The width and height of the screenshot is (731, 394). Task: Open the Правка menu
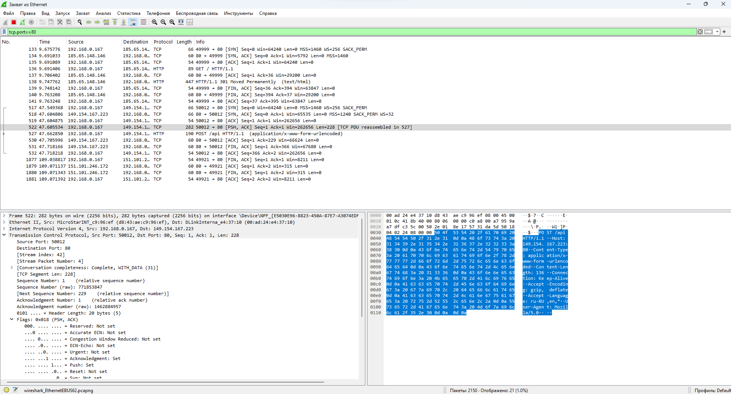click(28, 13)
